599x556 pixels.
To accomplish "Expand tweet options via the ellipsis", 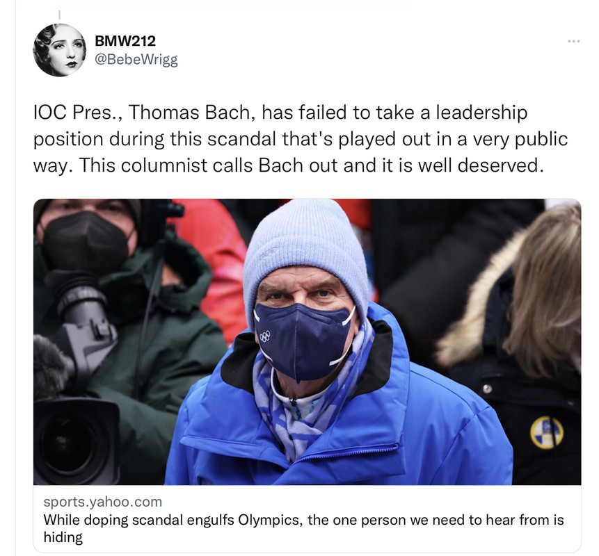I will (573, 41).
